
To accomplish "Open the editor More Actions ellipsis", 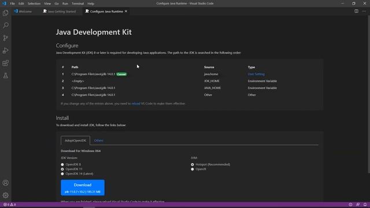I will (x=364, y=11).
